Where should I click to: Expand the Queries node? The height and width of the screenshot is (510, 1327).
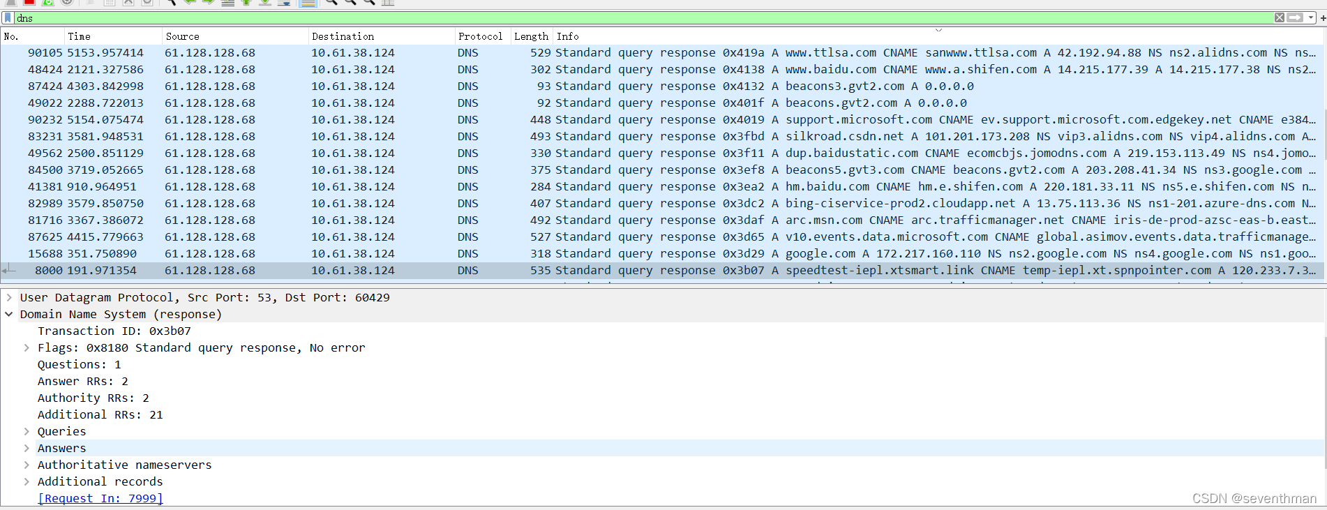pyautogui.click(x=27, y=431)
